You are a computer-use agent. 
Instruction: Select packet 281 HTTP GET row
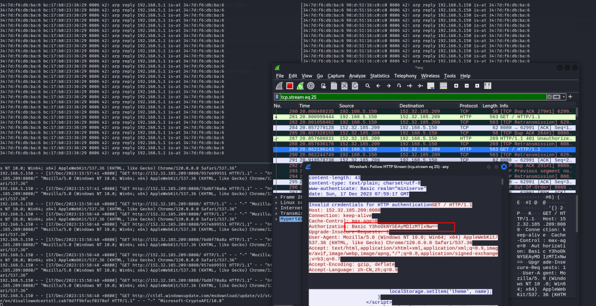click(x=424, y=117)
